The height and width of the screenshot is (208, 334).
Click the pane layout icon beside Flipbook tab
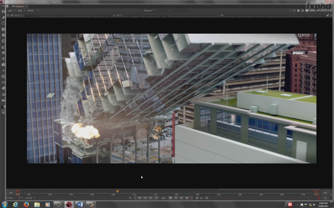click(x=8, y=6)
